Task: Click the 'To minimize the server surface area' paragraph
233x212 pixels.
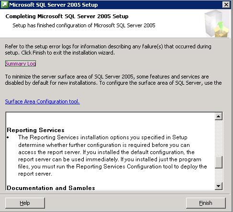Action: 113,79
